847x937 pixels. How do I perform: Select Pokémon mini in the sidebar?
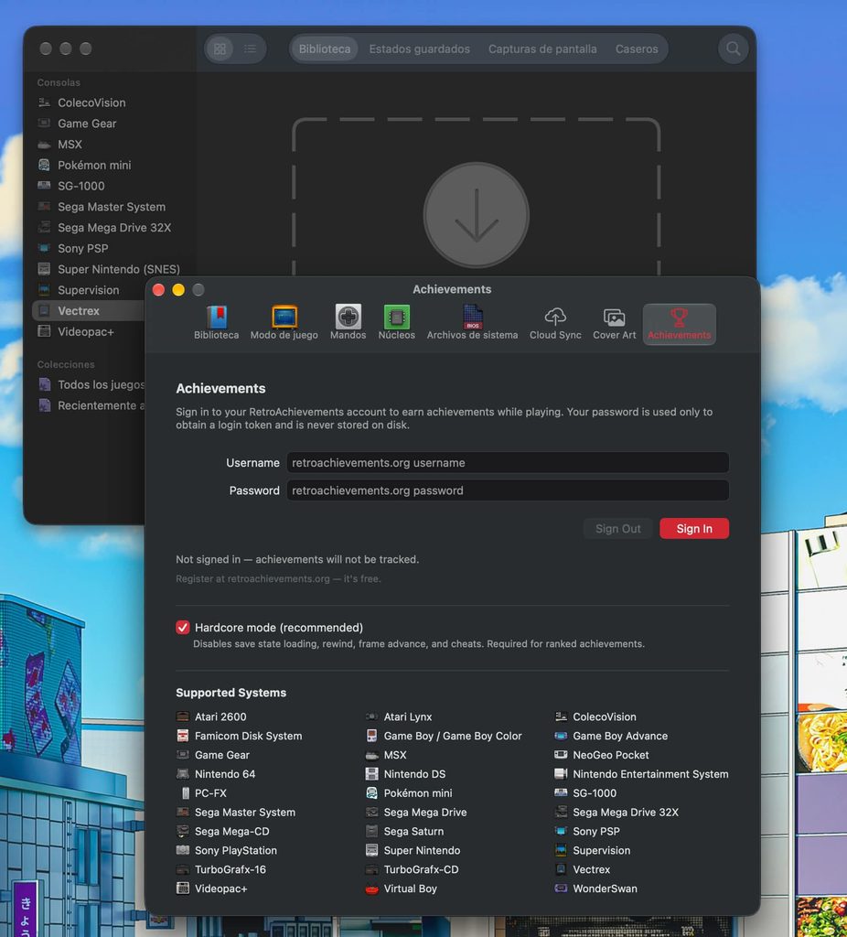(x=94, y=165)
